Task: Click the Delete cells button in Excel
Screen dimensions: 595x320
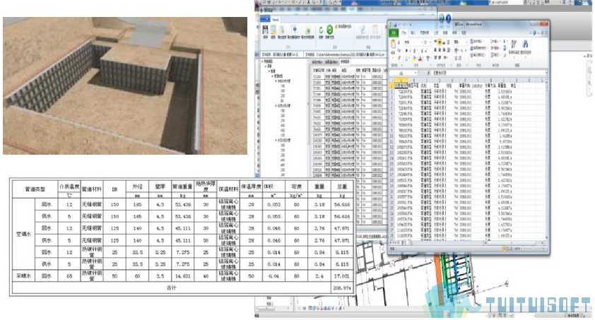Action: click(x=496, y=48)
